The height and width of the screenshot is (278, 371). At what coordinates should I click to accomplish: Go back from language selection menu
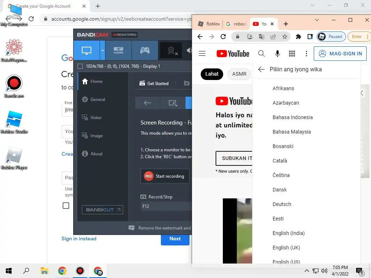pos(261,69)
